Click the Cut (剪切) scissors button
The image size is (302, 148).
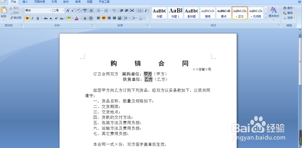point(14,8)
